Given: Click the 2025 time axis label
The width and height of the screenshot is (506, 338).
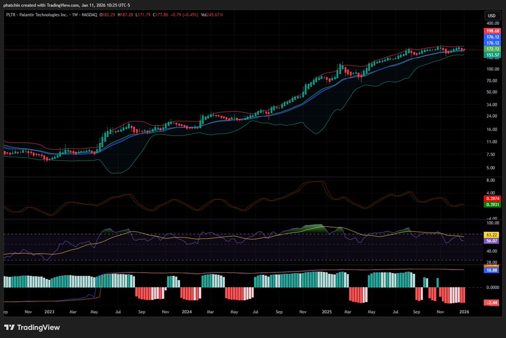Looking at the screenshot, I should [x=326, y=312].
